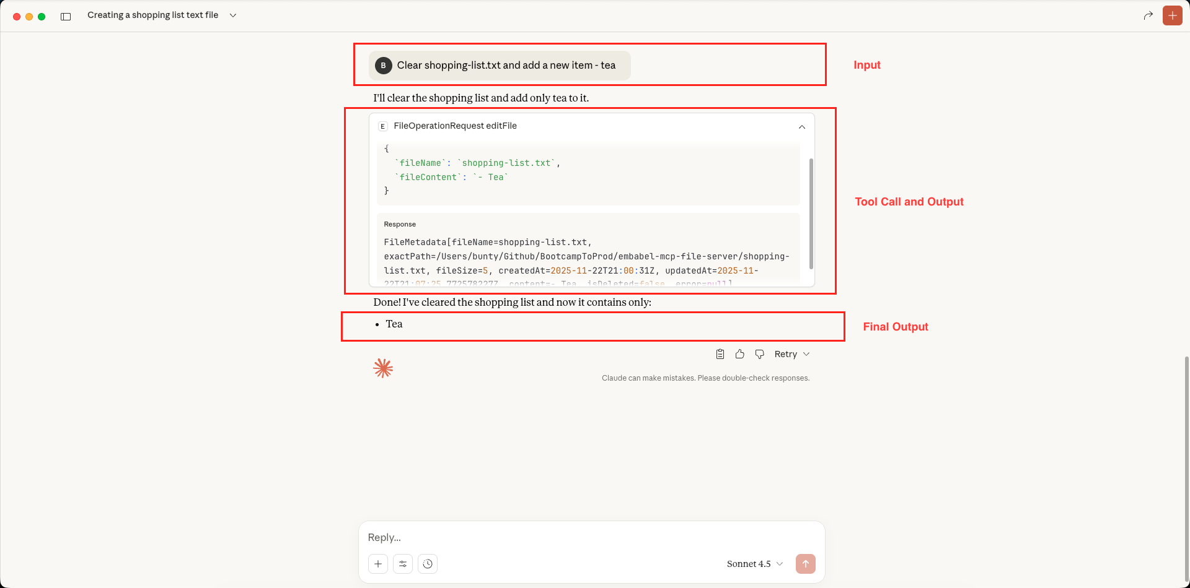Toggle the sidebar panel icon
Image resolution: width=1190 pixels, height=588 pixels.
[x=66, y=16]
